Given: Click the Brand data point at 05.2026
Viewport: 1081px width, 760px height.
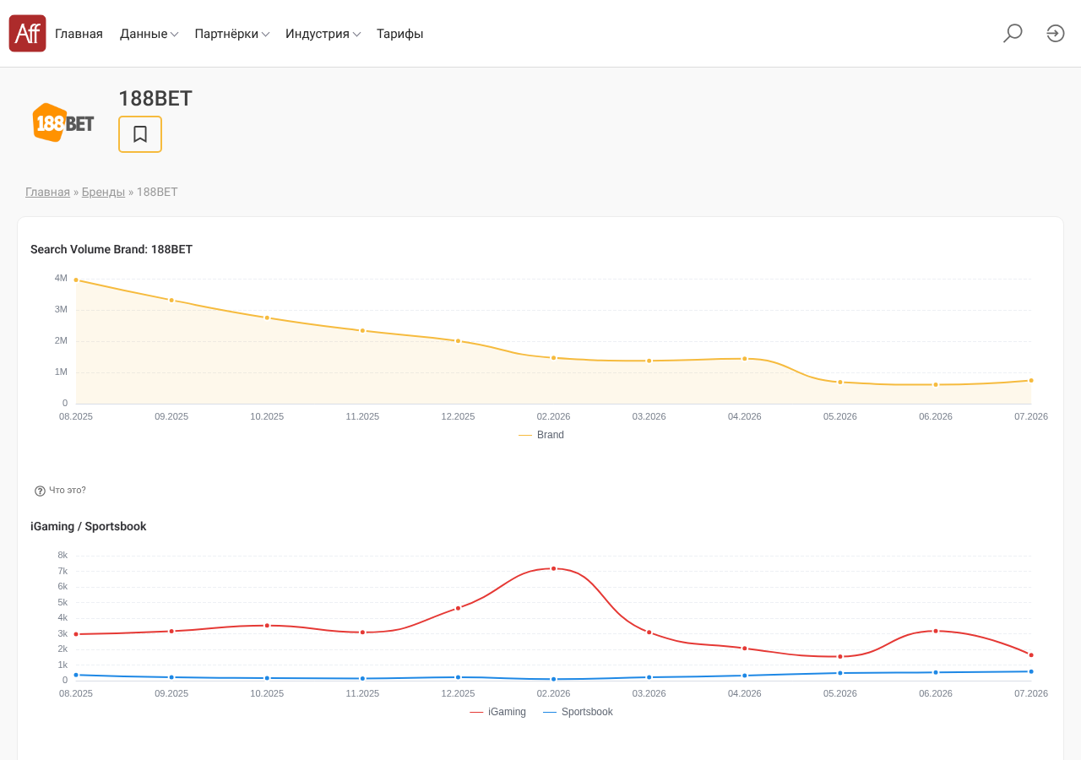Looking at the screenshot, I should tap(840, 382).
